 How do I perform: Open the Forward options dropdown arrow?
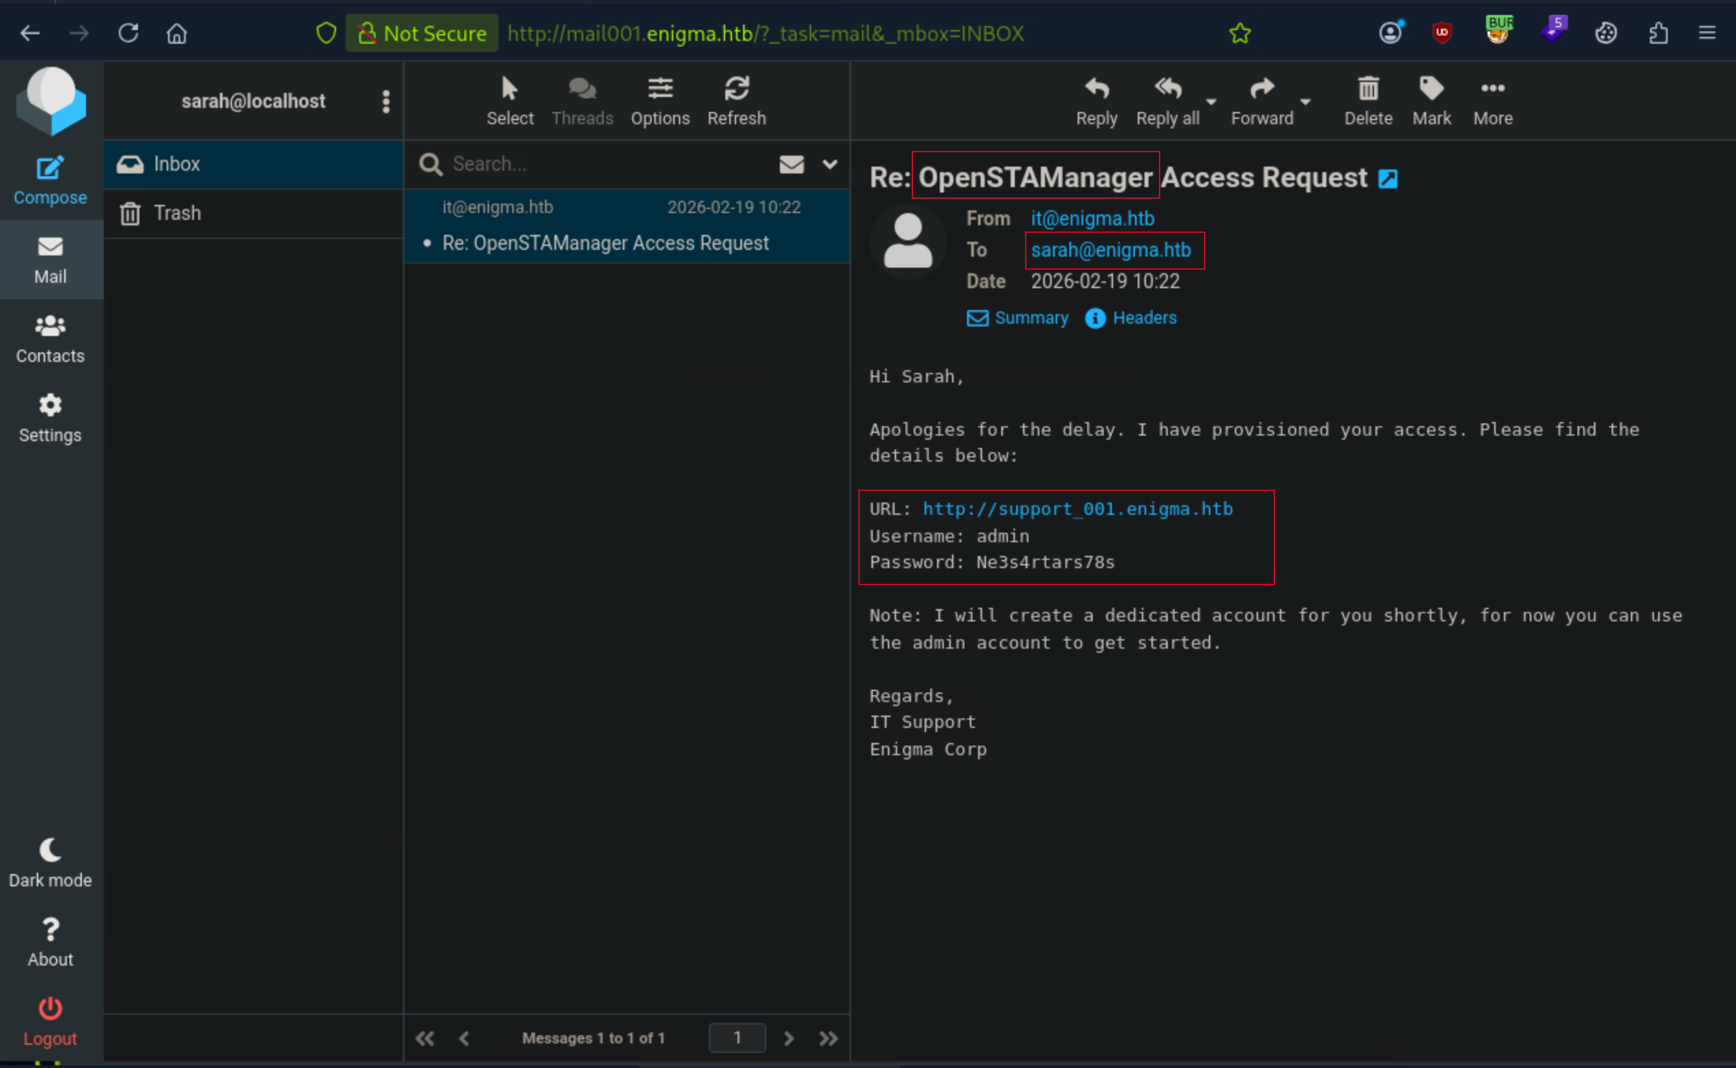1305,102
